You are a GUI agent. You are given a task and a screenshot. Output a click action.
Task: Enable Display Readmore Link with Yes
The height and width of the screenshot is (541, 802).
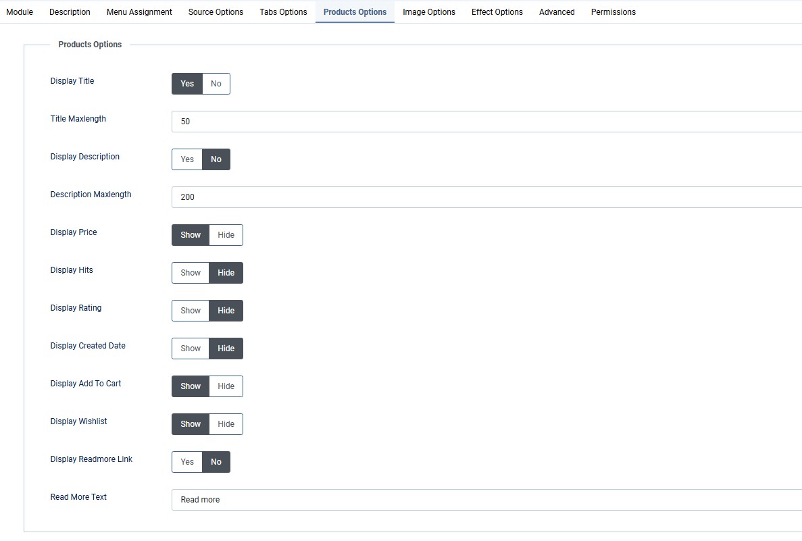187,462
